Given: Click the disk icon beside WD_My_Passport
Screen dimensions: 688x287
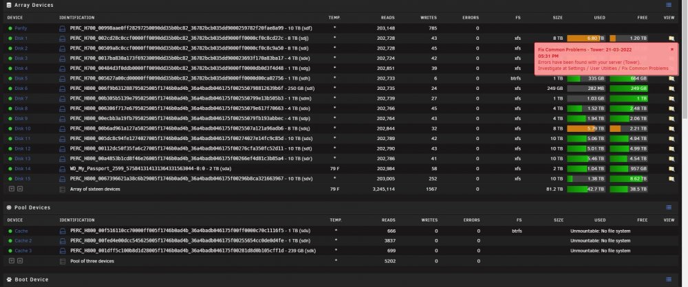Looking at the screenshot, I should (63, 169).
